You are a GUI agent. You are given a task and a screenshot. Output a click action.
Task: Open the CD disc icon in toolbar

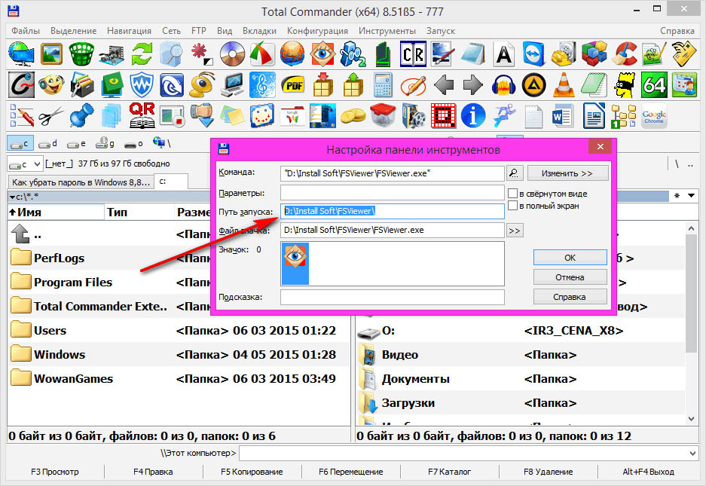(x=232, y=54)
